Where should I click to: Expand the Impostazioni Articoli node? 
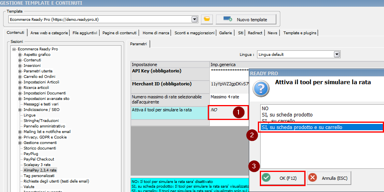[x=20, y=82]
